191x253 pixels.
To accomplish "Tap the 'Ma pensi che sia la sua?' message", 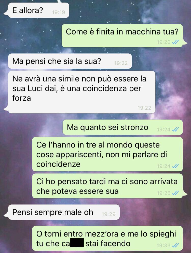I will (70, 61).
